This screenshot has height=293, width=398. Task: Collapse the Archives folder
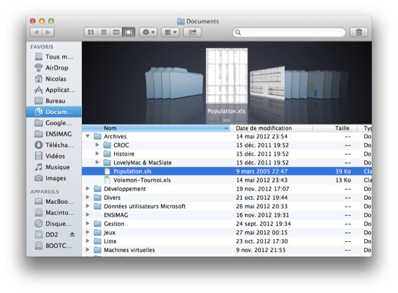[88, 137]
